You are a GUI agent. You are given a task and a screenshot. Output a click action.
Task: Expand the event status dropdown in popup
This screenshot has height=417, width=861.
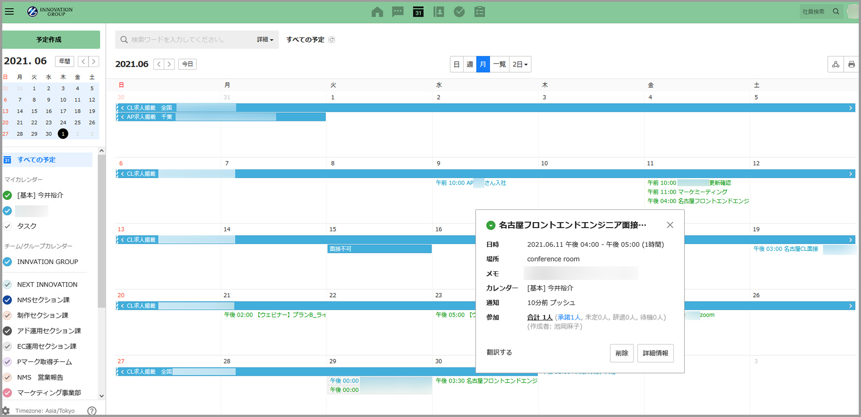[x=490, y=225]
